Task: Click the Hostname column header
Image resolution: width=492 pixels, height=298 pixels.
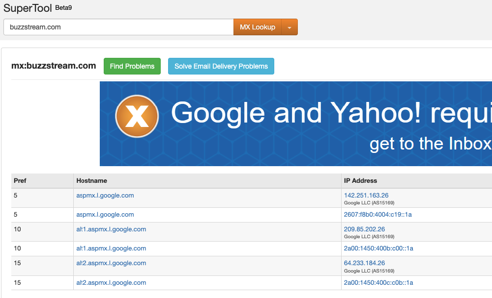Action: [91, 181]
